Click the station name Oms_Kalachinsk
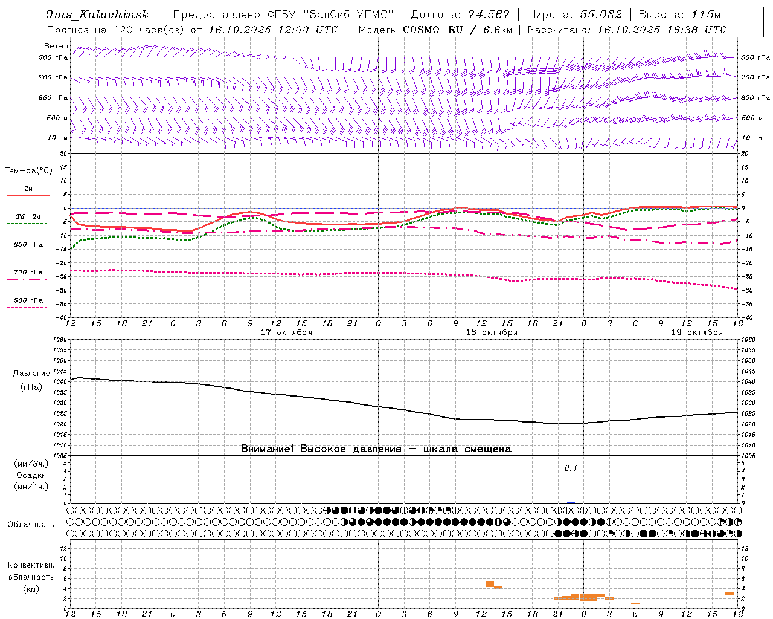The width and height of the screenshot is (773, 619). pyautogui.click(x=97, y=15)
